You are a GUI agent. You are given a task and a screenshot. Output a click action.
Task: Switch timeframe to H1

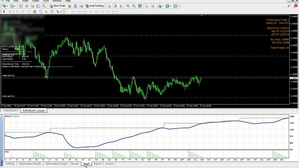91,12
